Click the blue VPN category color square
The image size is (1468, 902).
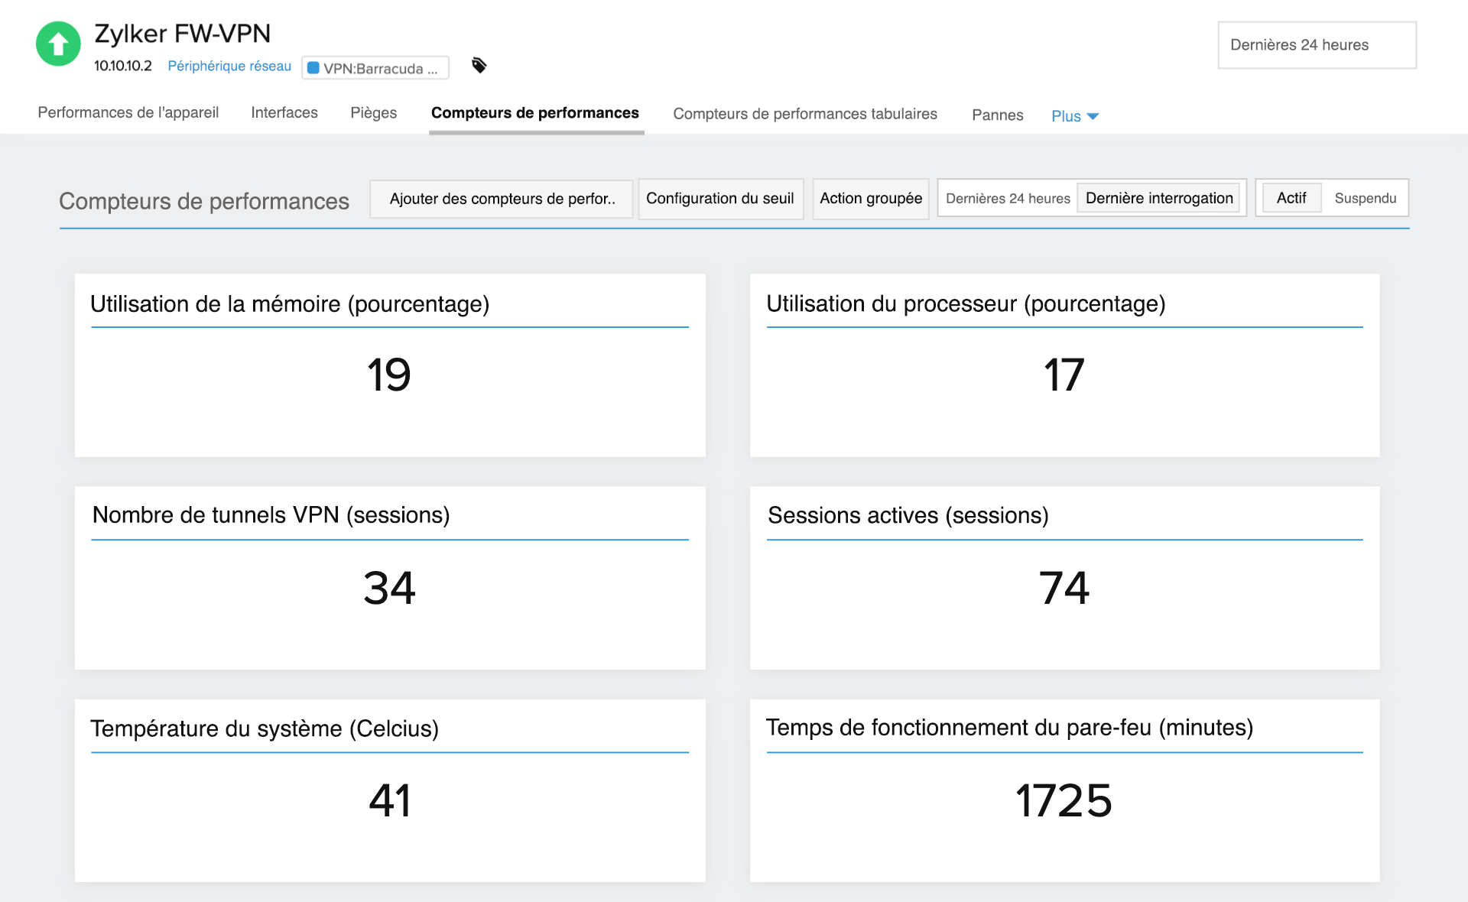[x=313, y=67]
